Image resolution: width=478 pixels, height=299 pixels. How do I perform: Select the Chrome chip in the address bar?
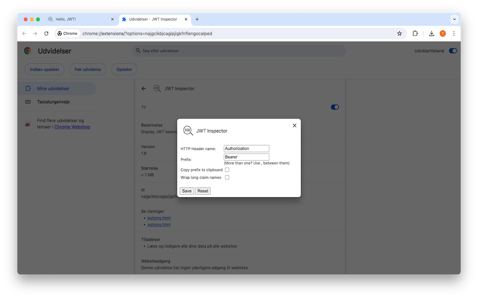67,33
